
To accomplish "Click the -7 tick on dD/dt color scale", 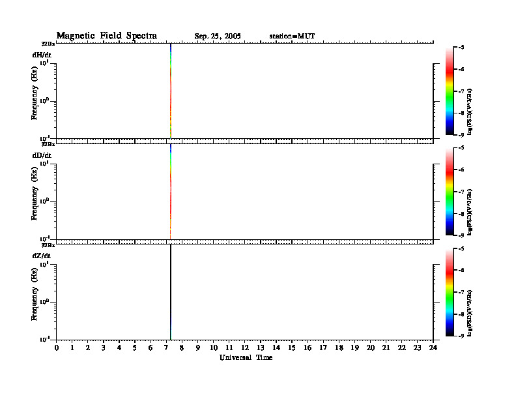I will pos(461,192).
